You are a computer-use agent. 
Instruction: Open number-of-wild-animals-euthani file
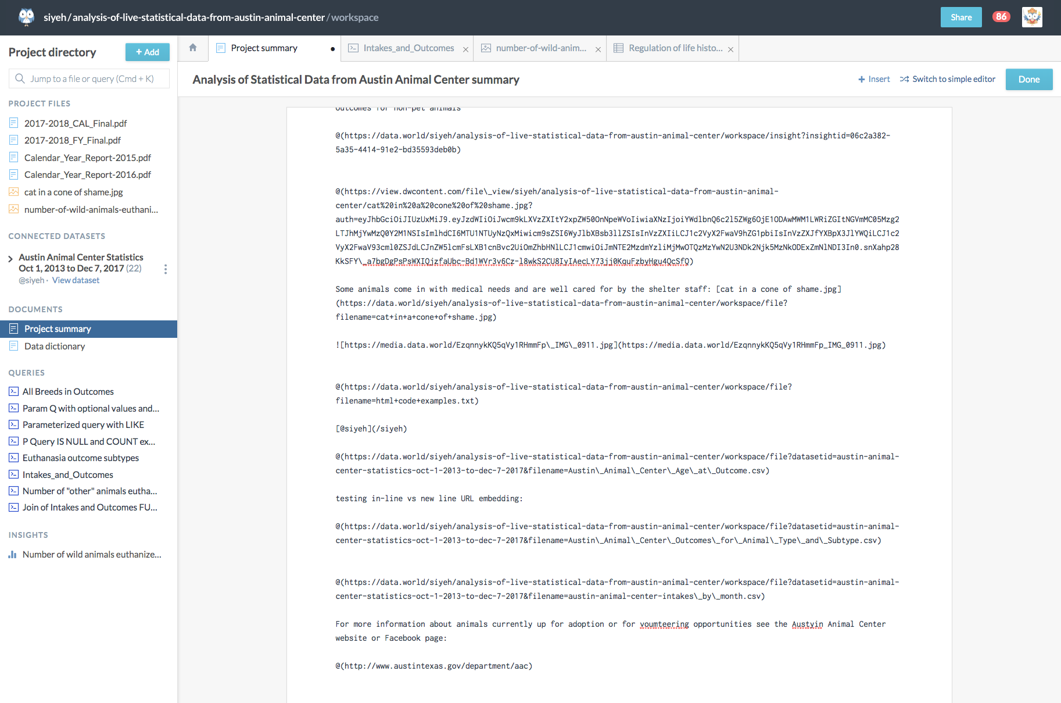point(91,209)
